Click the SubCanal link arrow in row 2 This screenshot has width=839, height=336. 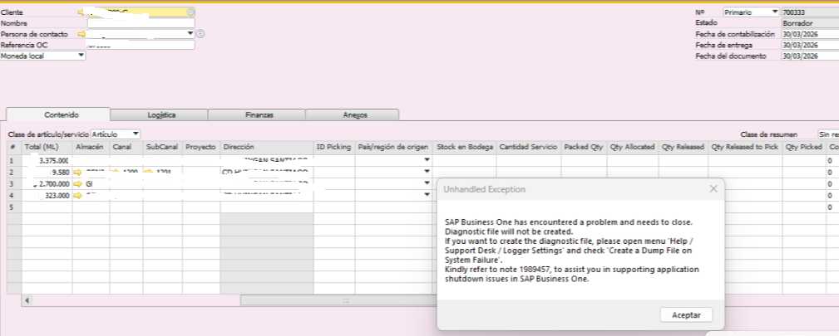pos(149,172)
